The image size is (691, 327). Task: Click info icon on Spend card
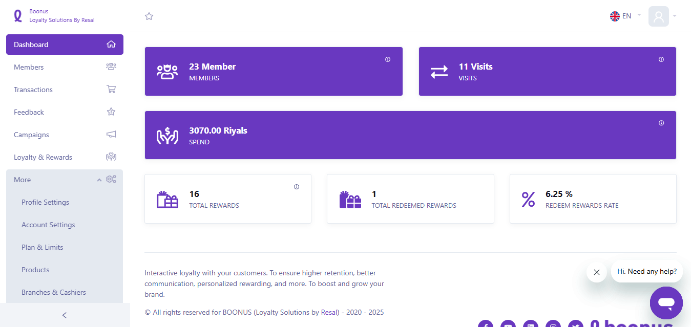click(x=661, y=123)
